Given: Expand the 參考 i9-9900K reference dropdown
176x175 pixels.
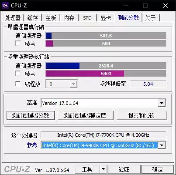Looking at the screenshot, I should coord(162,145).
